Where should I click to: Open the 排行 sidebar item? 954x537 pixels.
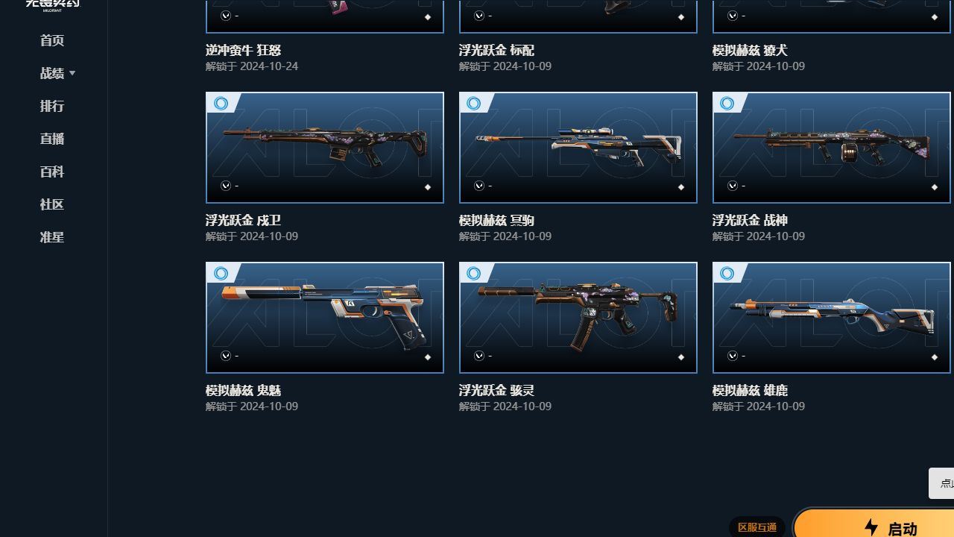click(x=52, y=106)
